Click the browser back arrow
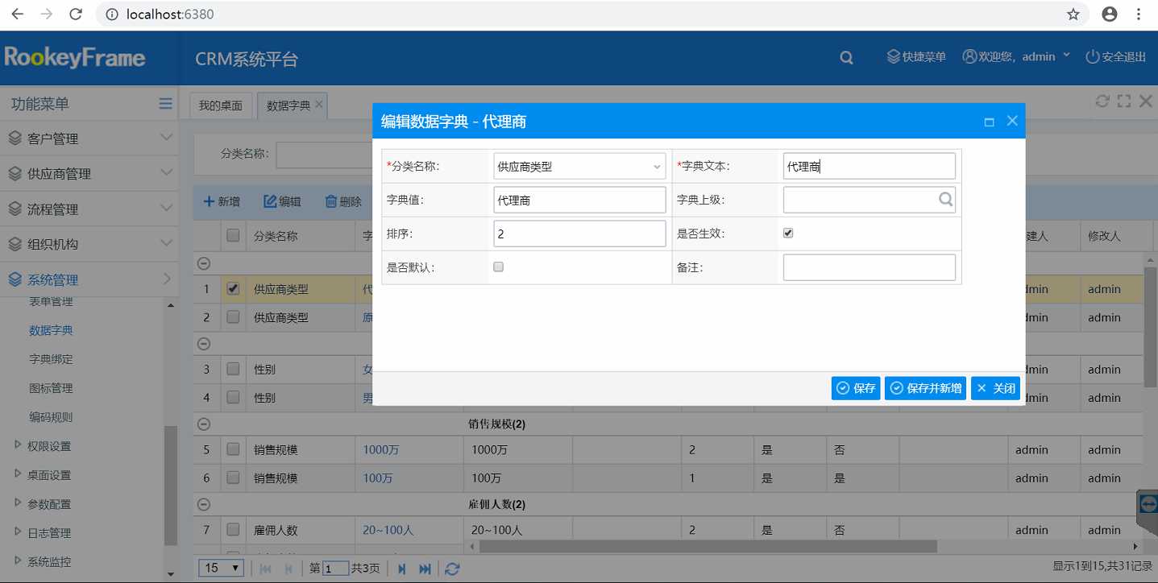Viewport: 1158px width, 583px height. coord(17,14)
